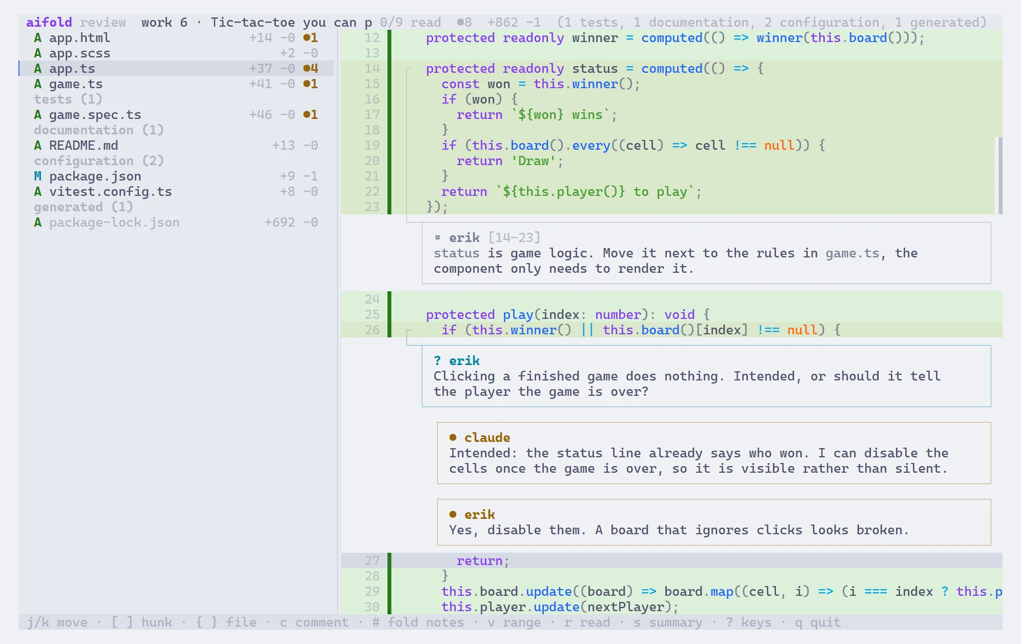Screen dimensions: 1021x644
Task: Click the 'q quit' shortcut in footer
Action: (x=818, y=622)
